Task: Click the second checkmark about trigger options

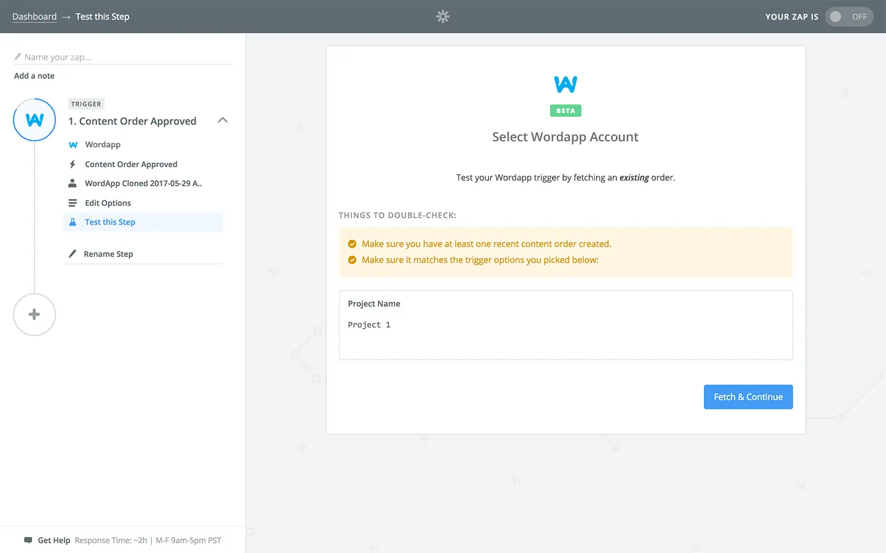Action: 352,260
